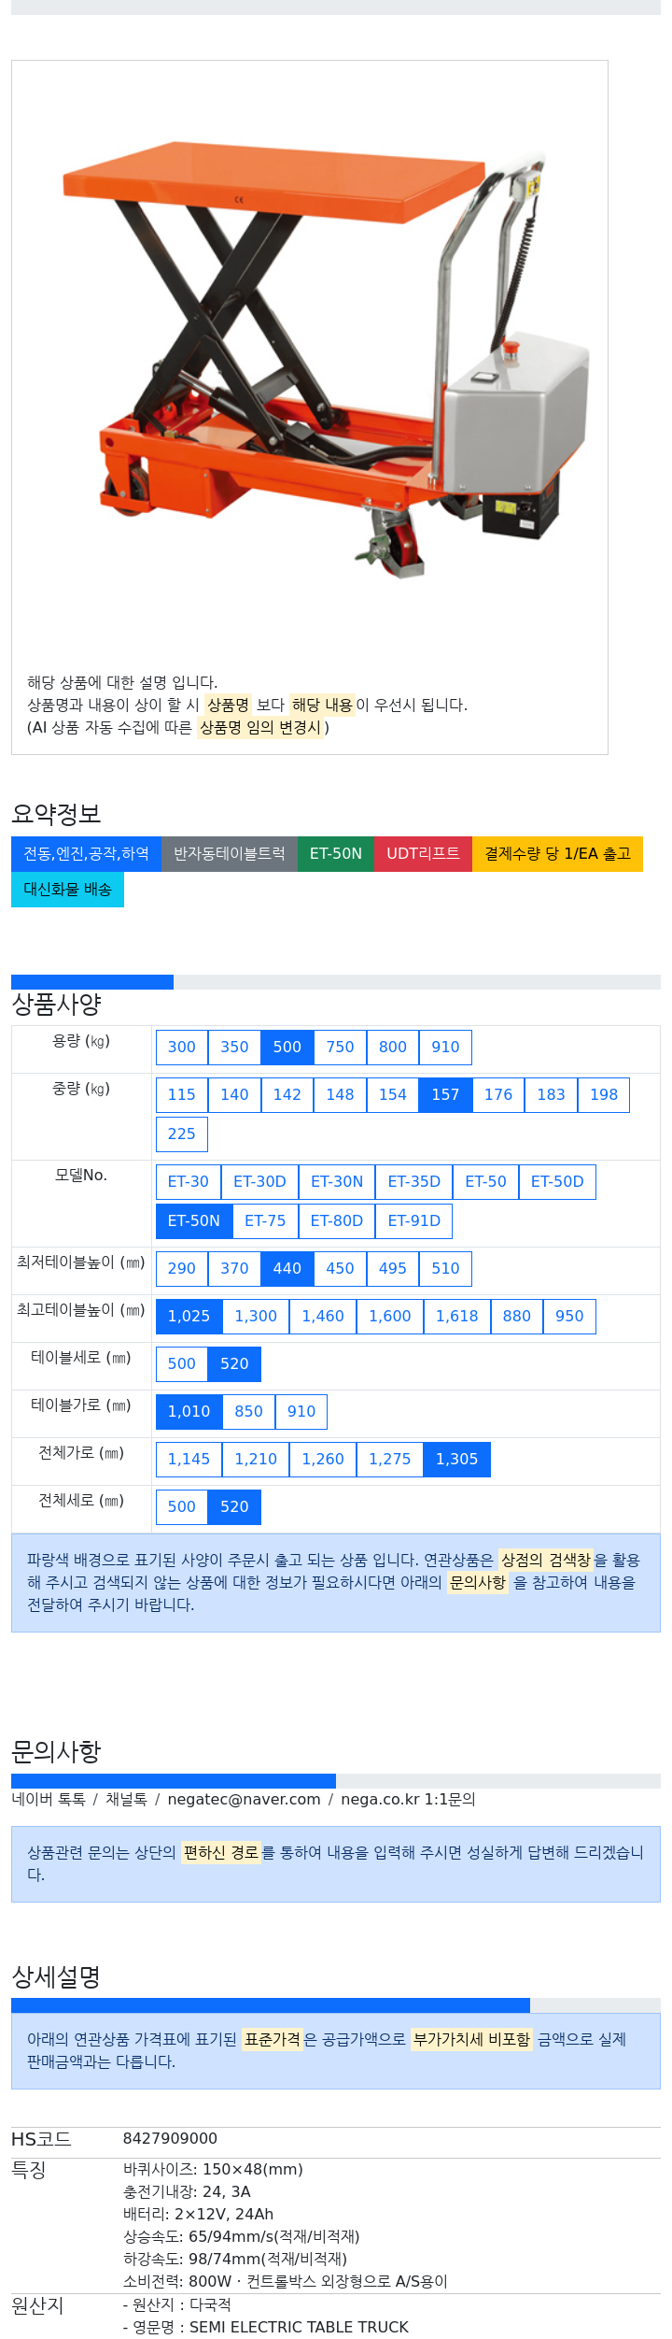
Task: Click the red UDT리프트 tag
Action: pyautogui.click(x=423, y=854)
